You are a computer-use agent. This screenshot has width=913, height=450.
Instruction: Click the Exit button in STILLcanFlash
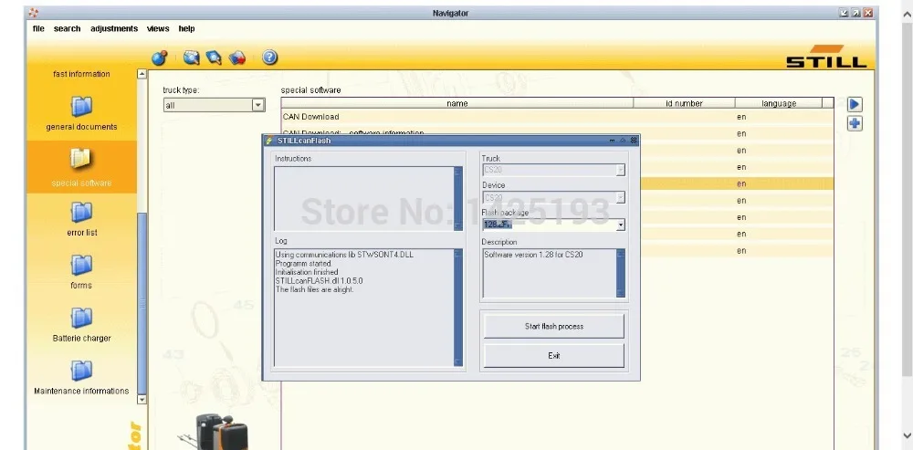pos(554,355)
